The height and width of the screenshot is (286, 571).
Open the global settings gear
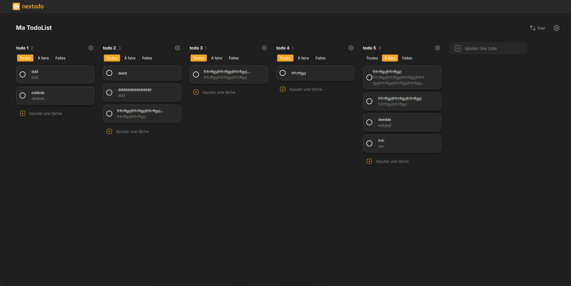(556, 28)
